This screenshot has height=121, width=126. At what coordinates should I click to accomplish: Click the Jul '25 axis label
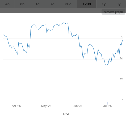coord(107,106)
